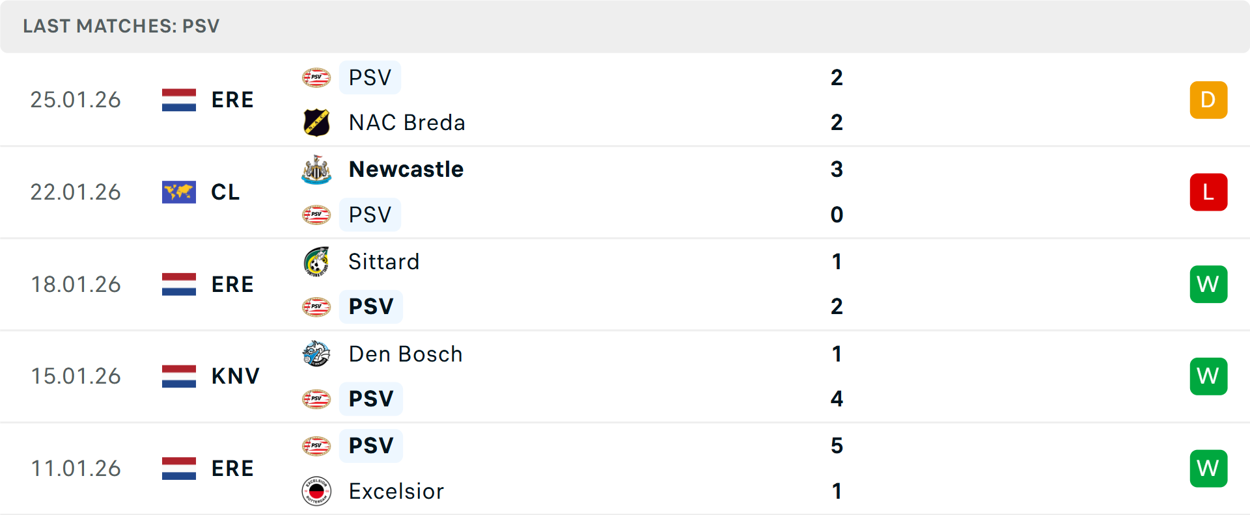Select the 25.01.26 match date
The height and width of the screenshot is (515, 1250).
[76, 99]
